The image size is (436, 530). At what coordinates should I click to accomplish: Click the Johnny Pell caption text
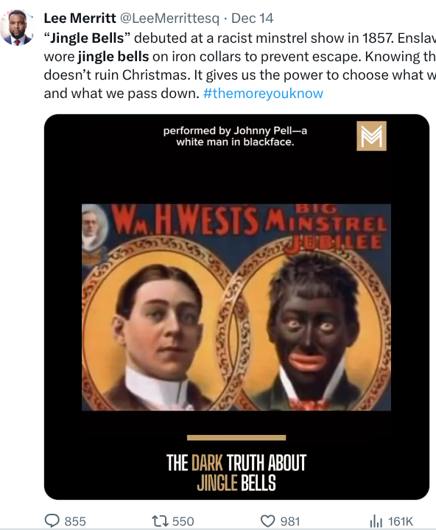(x=235, y=136)
